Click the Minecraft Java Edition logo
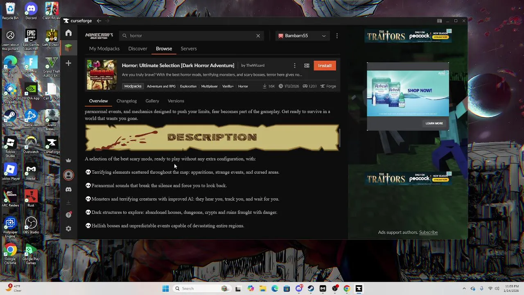The image size is (524, 295). tap(99, 36)
